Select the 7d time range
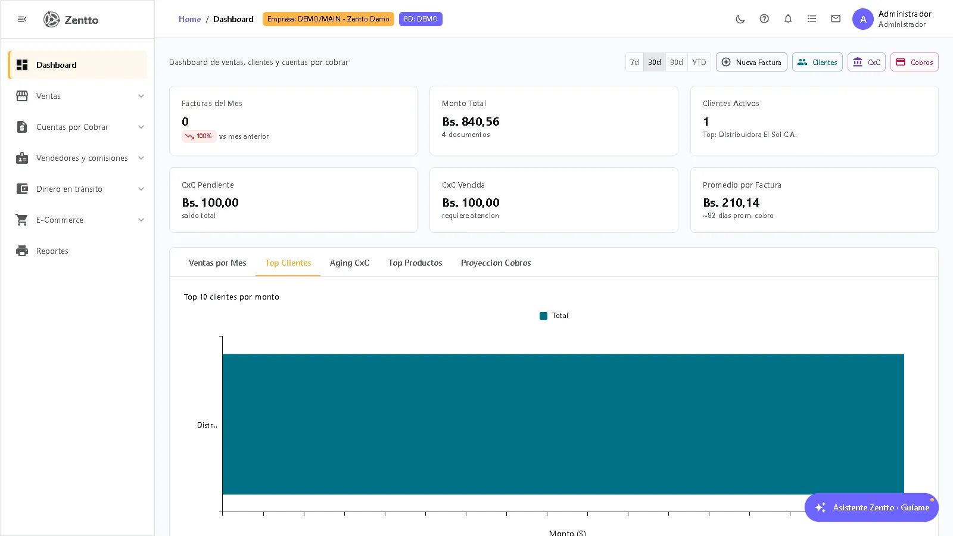The image size is (953, 536). click(x=634, y=62)
